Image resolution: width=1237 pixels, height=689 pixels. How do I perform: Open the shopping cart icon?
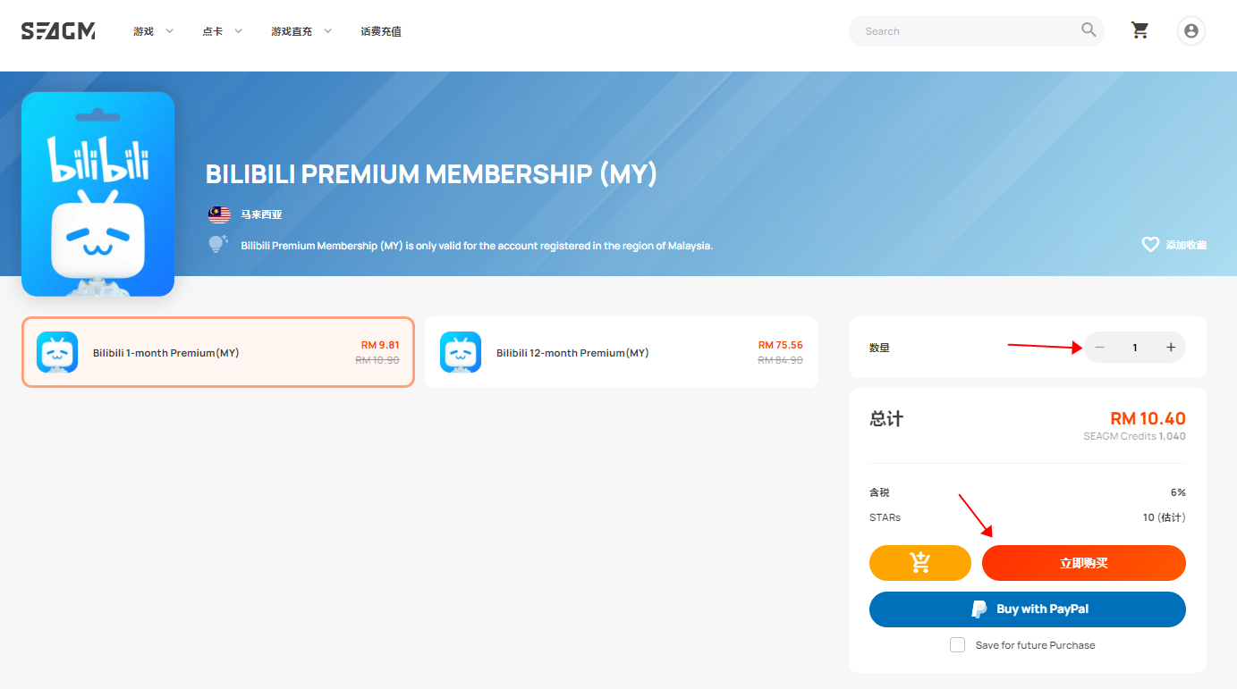[1140, 30]
